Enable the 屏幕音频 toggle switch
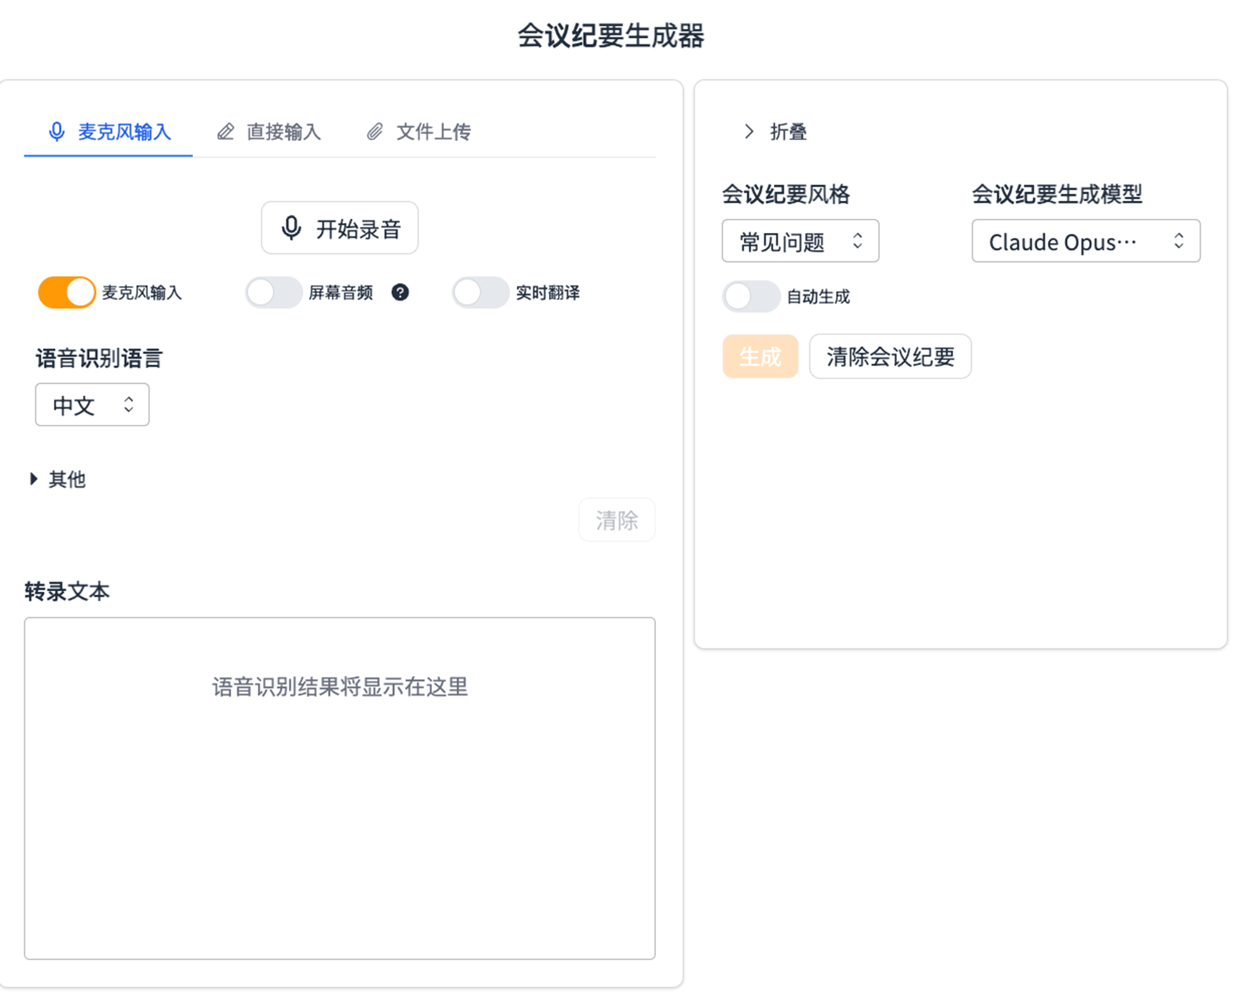 tap(274, 292)
